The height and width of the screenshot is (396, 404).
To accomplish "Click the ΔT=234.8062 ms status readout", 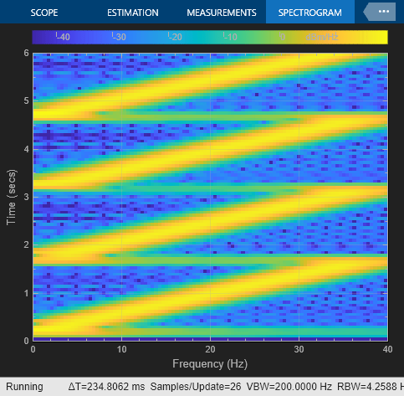I will pos(106,387).
